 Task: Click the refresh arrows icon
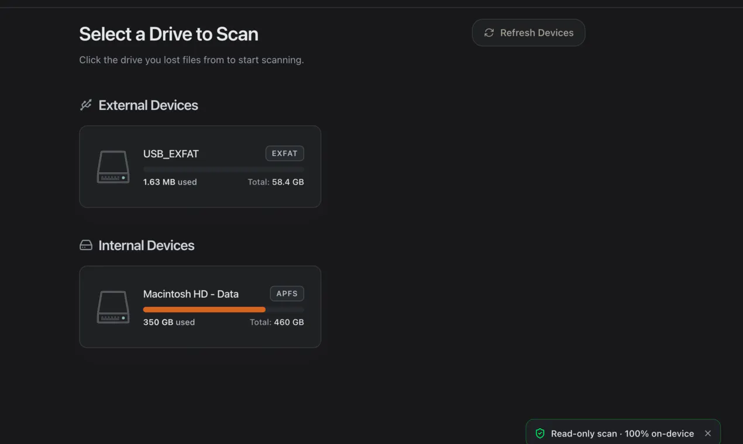pos(489,33)
